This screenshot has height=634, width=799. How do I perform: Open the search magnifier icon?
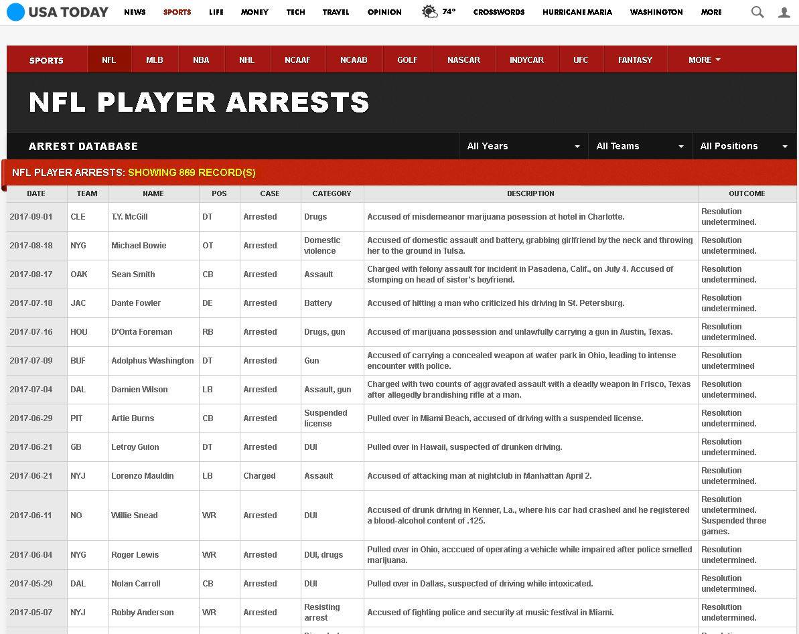pos(757,11)
